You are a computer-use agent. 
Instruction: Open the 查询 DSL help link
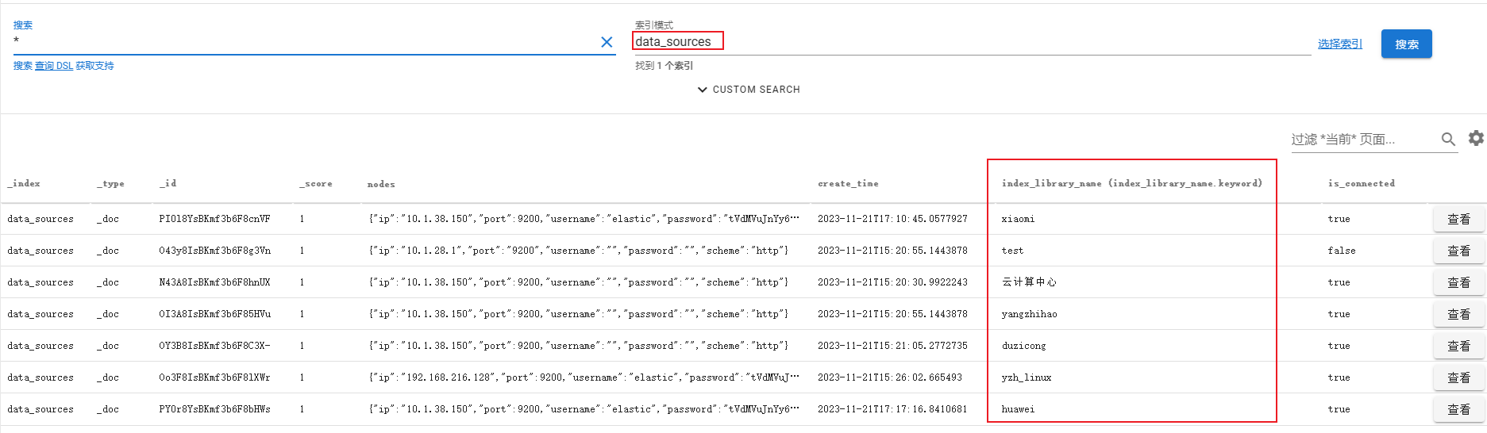point(54,66)
